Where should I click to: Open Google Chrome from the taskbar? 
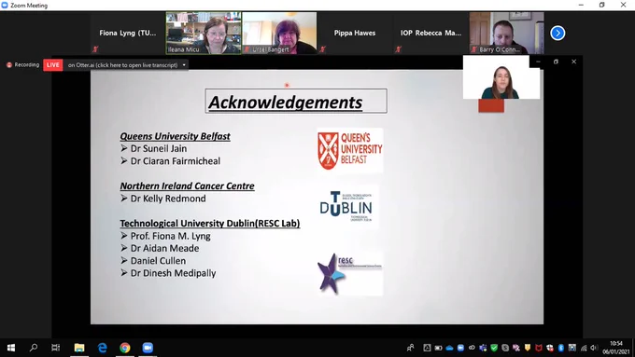(x=125, y=348)
